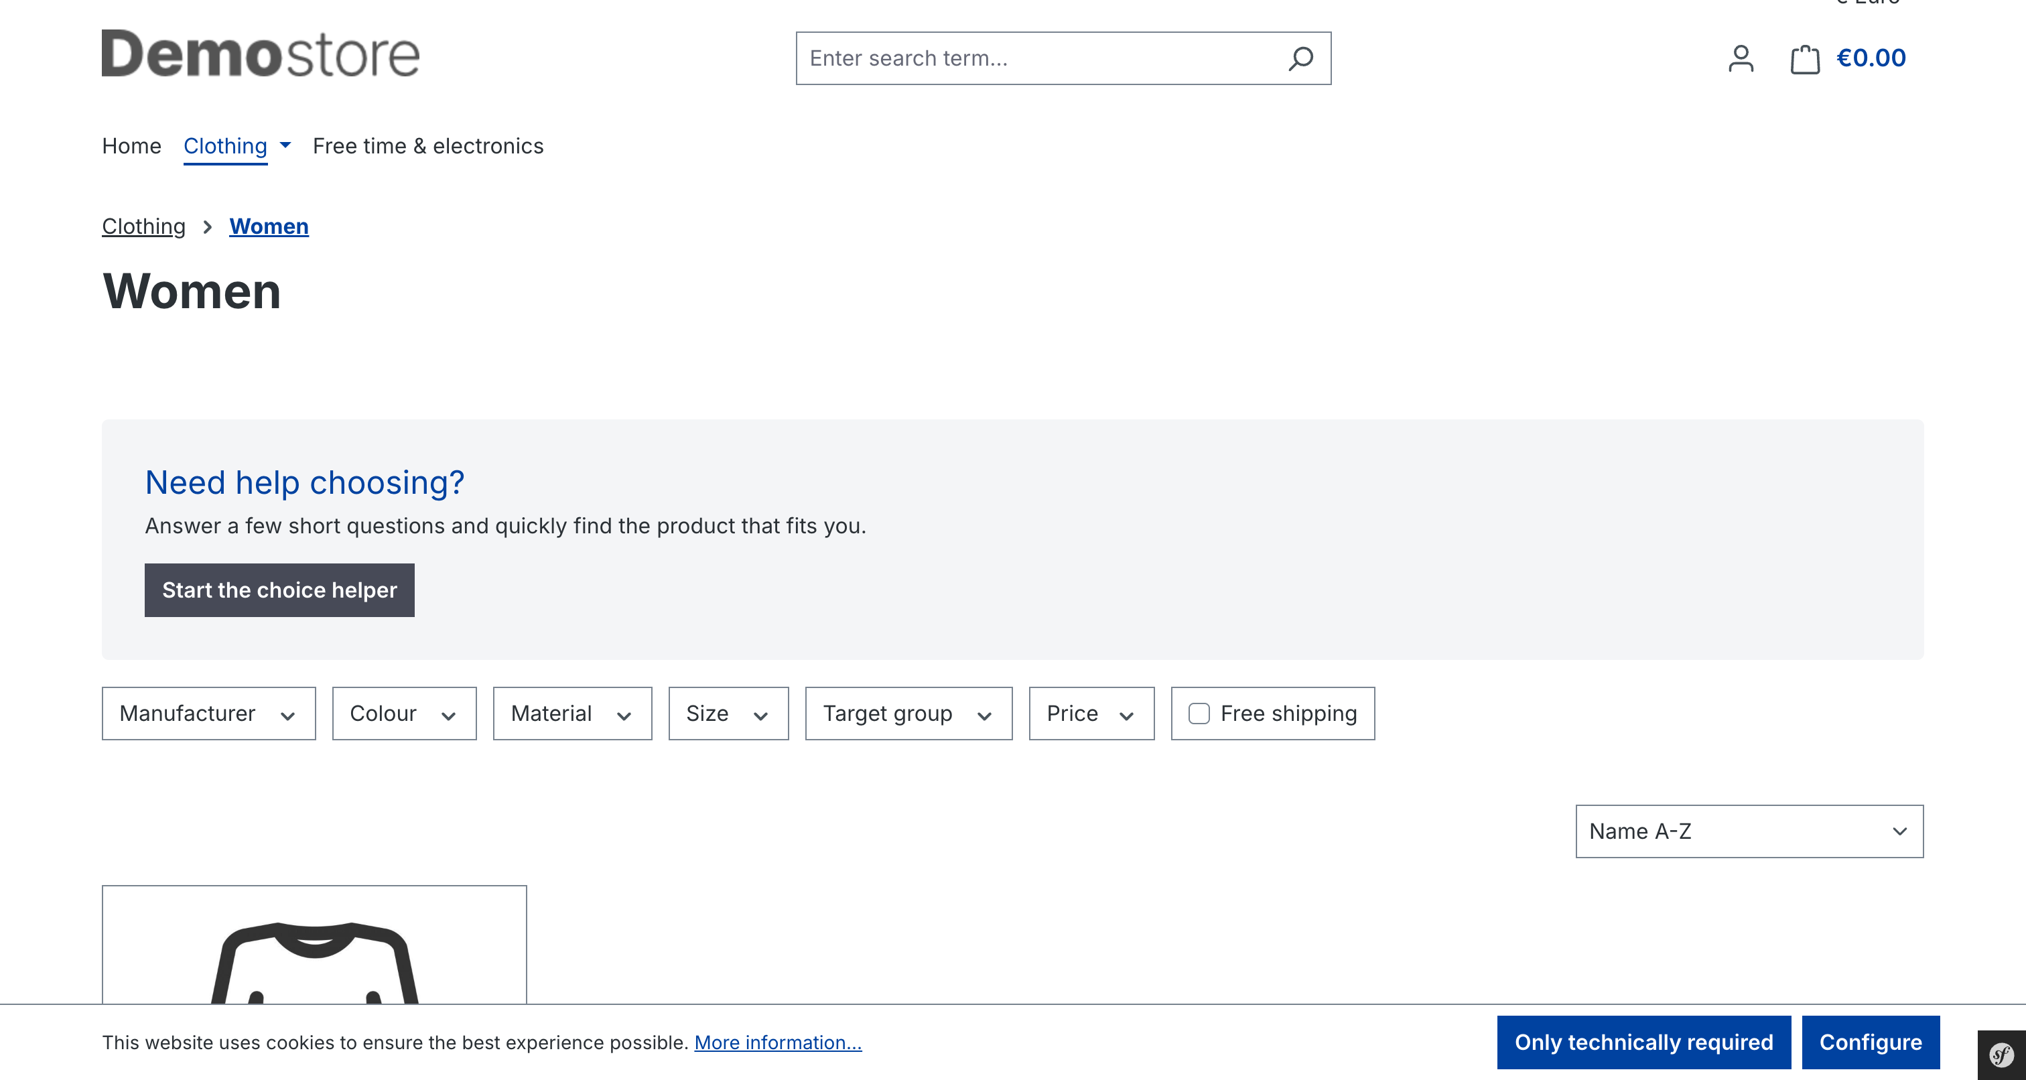Click the search magnifier icon
This screenshot has height=1080, width=2026.
click(1300, 58)
